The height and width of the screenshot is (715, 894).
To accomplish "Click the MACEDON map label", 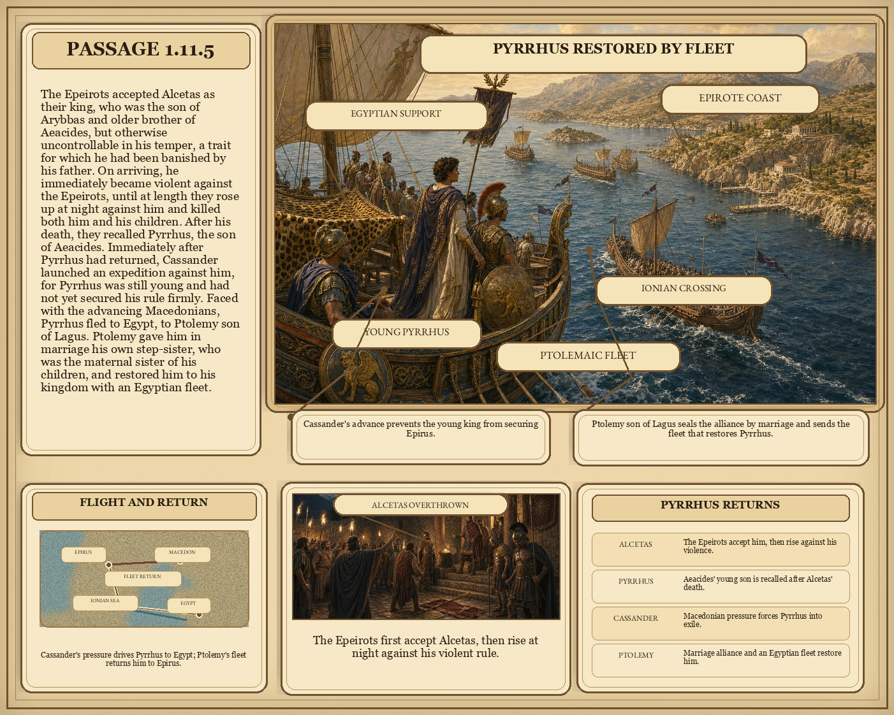I will (x=182, y=554).
